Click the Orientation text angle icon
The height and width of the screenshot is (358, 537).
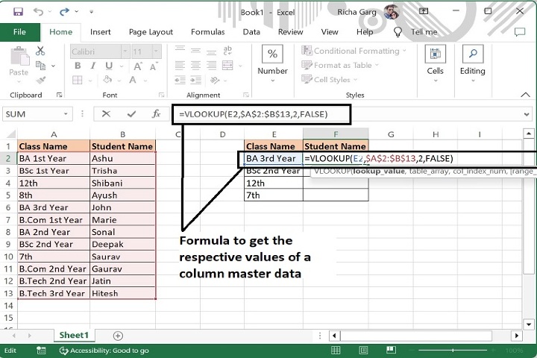click(215, 80)
